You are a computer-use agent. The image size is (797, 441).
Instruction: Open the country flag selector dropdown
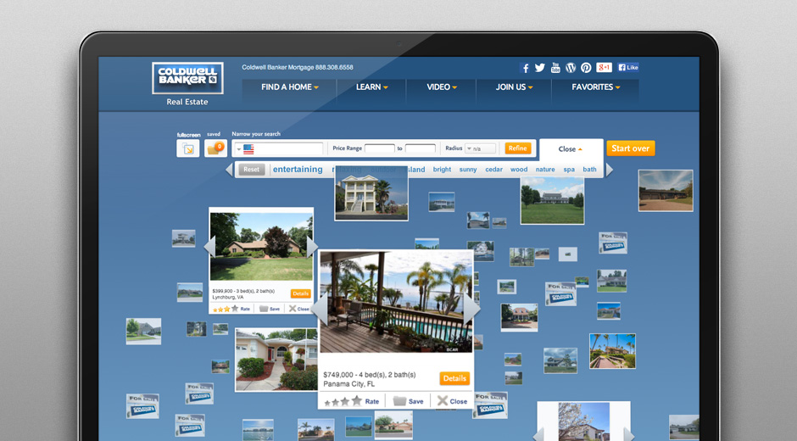(245, 149)
